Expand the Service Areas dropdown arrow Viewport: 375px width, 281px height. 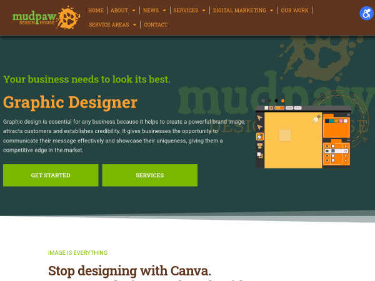[x=134, y=25]
